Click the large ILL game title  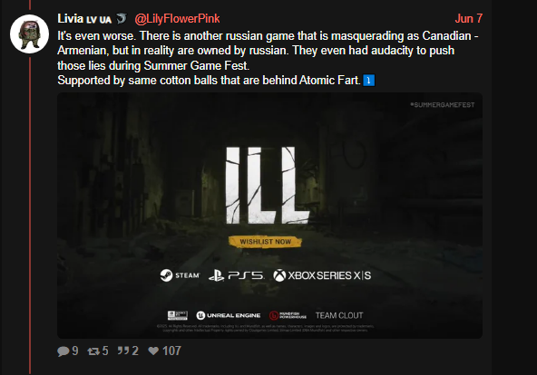tap(268, 186)
